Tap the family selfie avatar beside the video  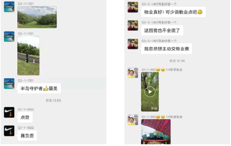[x=133, y=73]
